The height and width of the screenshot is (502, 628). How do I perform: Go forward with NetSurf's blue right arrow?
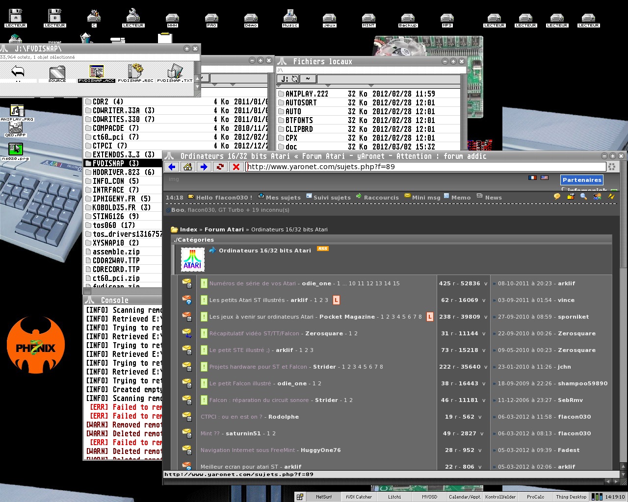(x=204, y=167)
